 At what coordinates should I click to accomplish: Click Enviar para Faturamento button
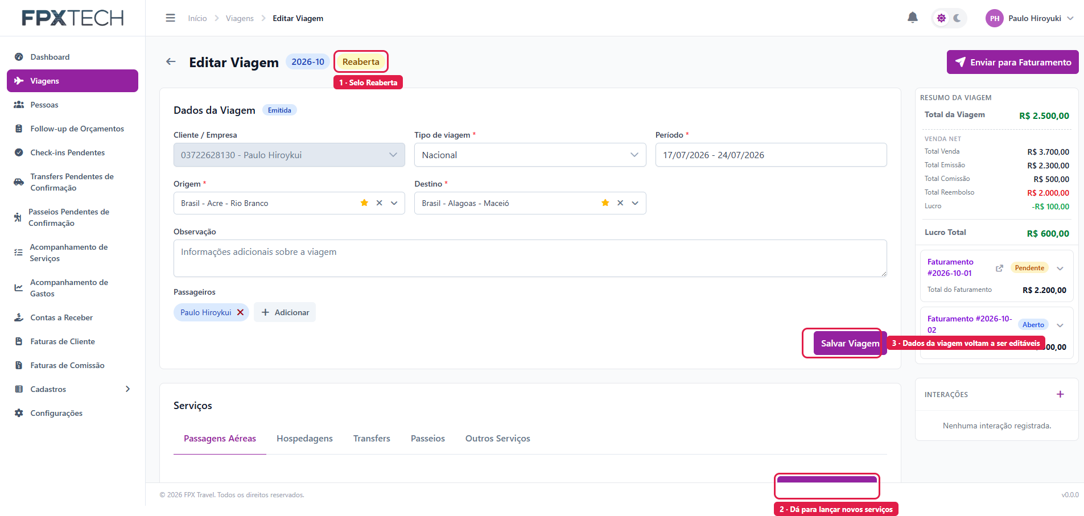pyautogui.click(x=1012, y=62)
